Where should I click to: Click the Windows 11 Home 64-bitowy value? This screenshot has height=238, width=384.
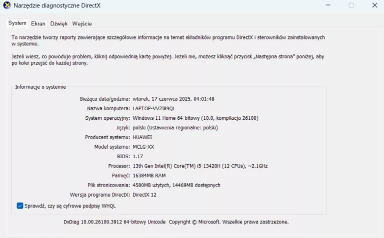[195, 118]
